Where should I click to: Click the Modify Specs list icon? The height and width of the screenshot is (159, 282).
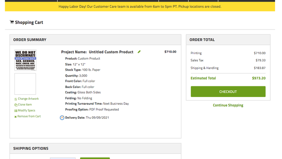(x=16, y=111)
